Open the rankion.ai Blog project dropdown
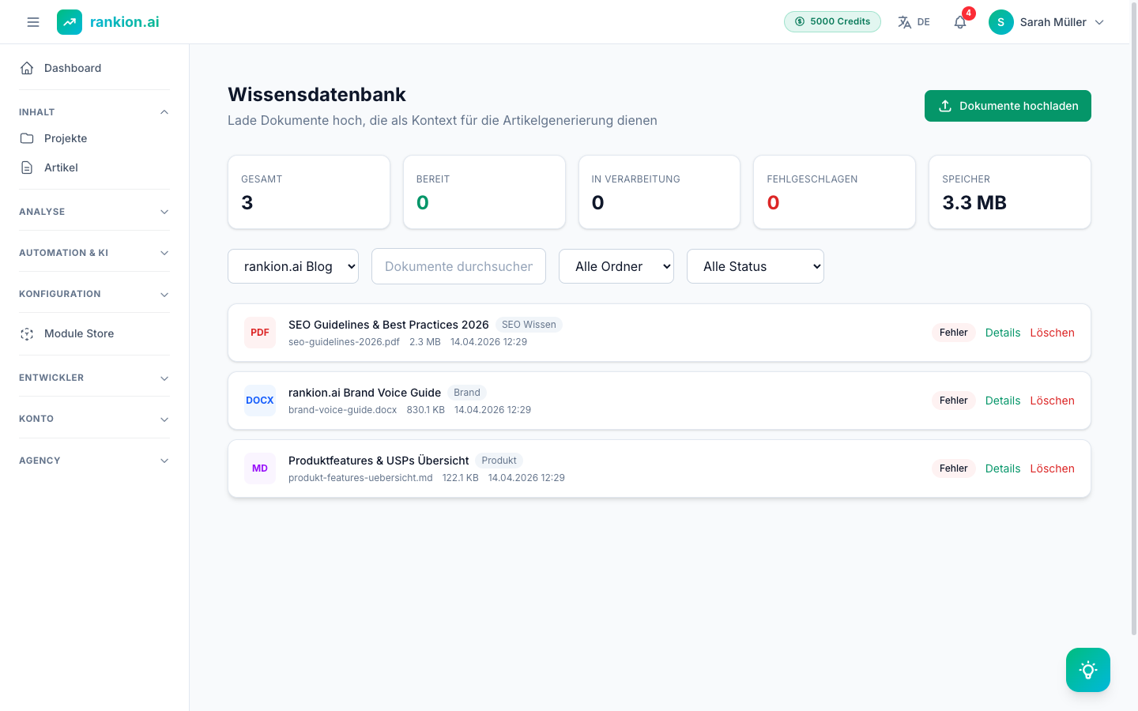 (x=293, y=266)
